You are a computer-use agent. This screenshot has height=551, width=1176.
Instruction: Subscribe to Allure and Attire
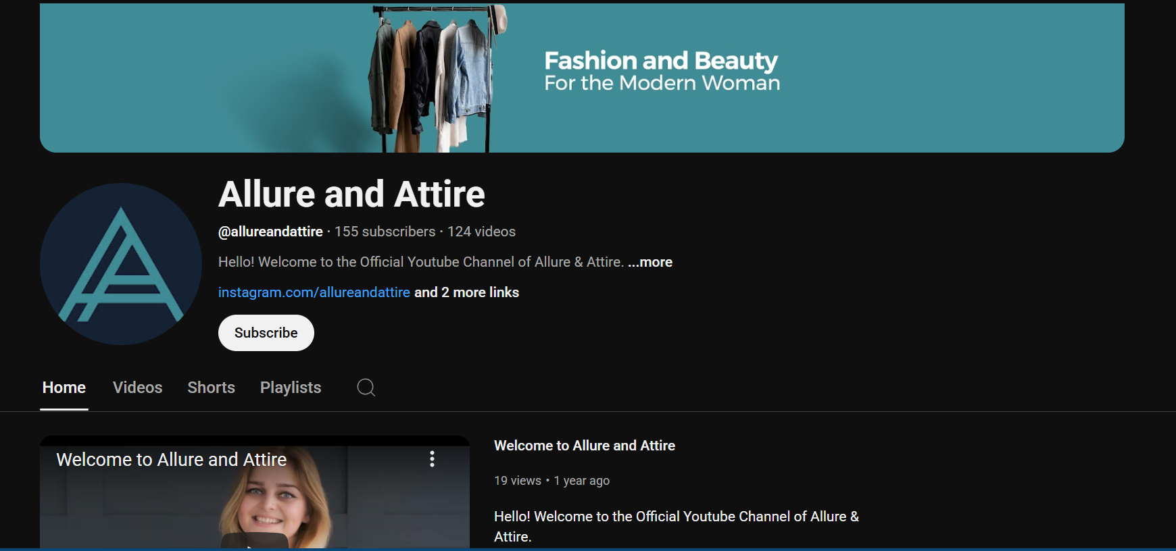[266, 333]
